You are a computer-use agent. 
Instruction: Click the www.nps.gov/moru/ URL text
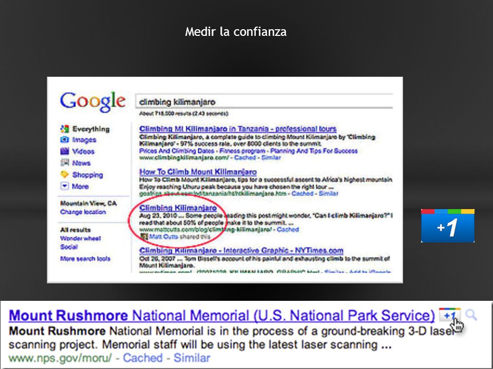tap(60, 358)
